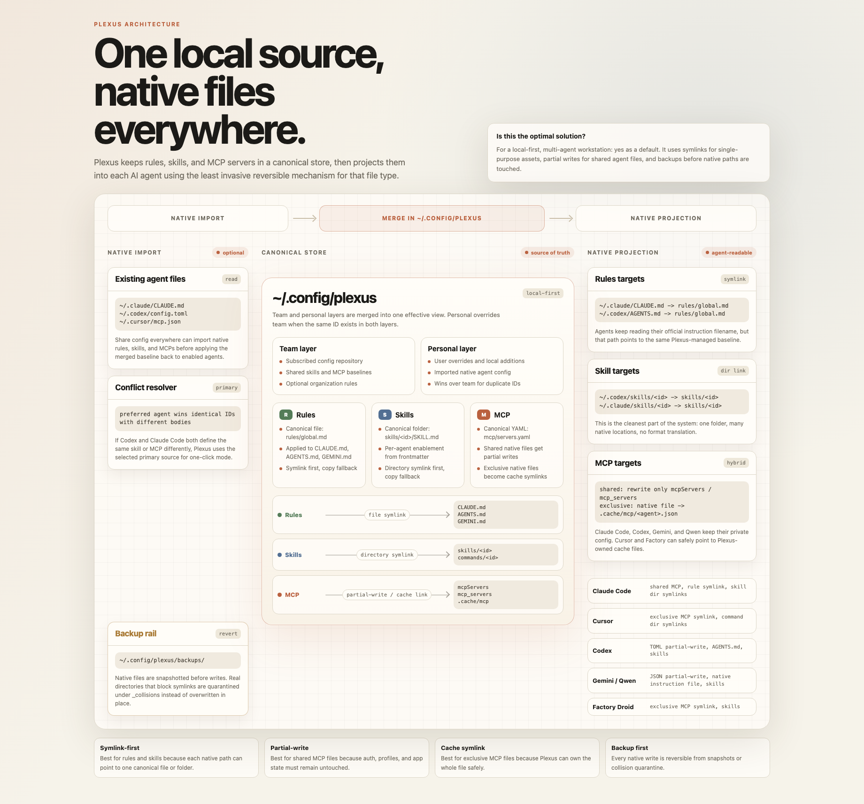Click the read tag on Existing agent files
Viewport: 864px width, 804px height.
[231, 279]
